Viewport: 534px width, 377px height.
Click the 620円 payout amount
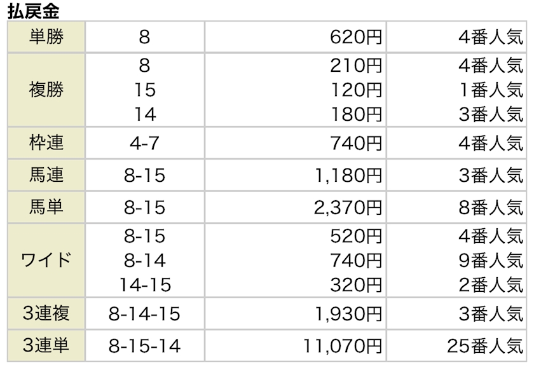point(356,37)
